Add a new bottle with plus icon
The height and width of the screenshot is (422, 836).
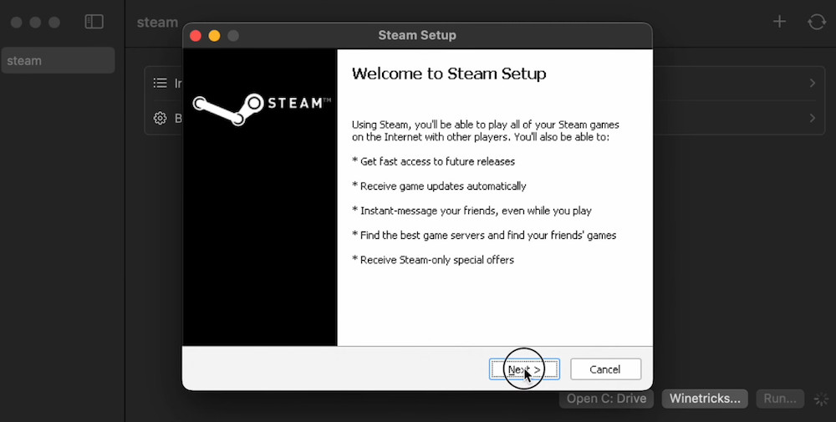click(x=779, y=22)
